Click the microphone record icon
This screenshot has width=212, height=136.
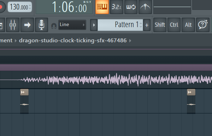[x=41, y=25]
